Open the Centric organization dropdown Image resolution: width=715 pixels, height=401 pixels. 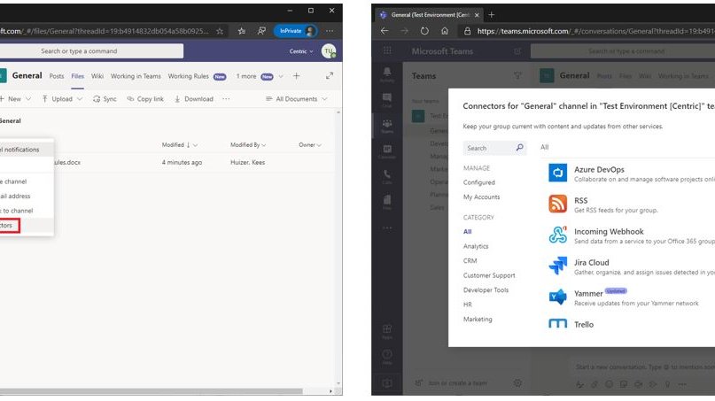tap(301, 51)
